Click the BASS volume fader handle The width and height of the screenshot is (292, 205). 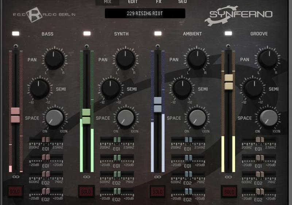tap(15, 115)
